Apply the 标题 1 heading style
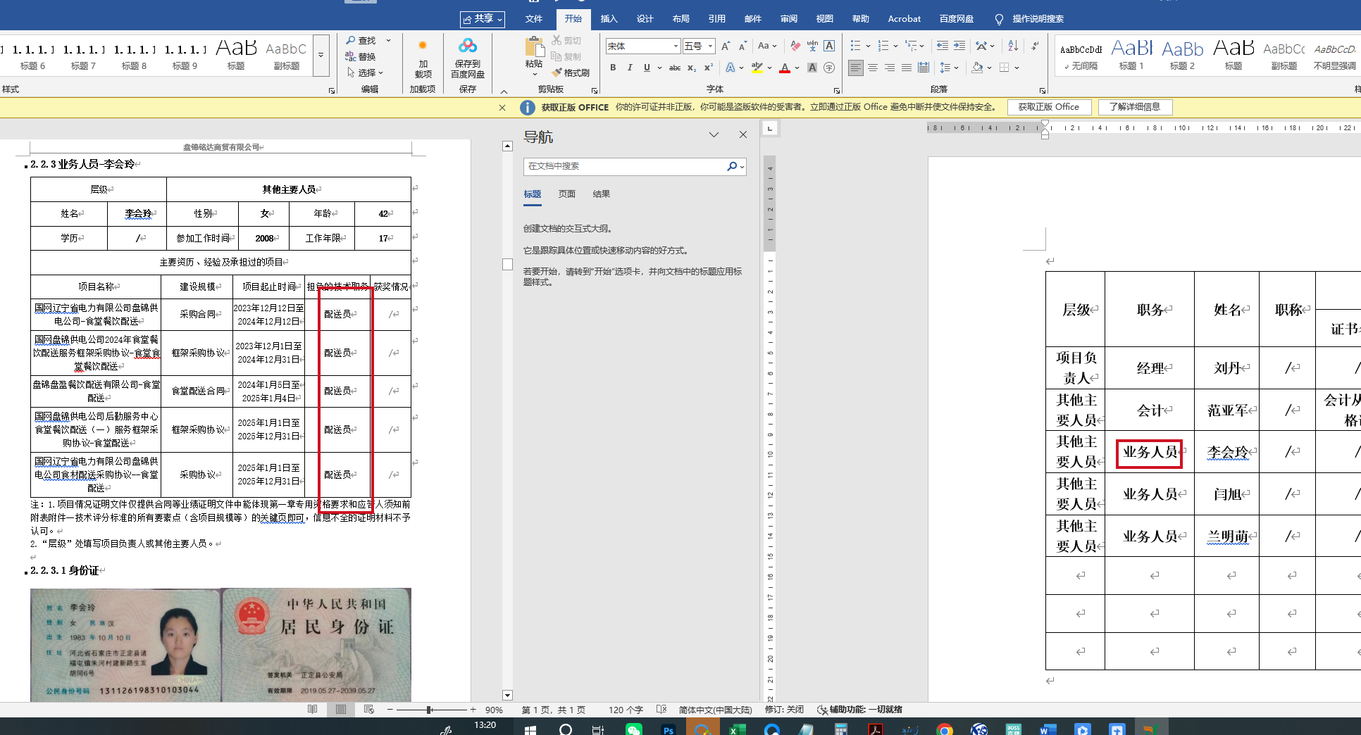The width and height of the screenshot is (1361, 735). pos(1131,55)
